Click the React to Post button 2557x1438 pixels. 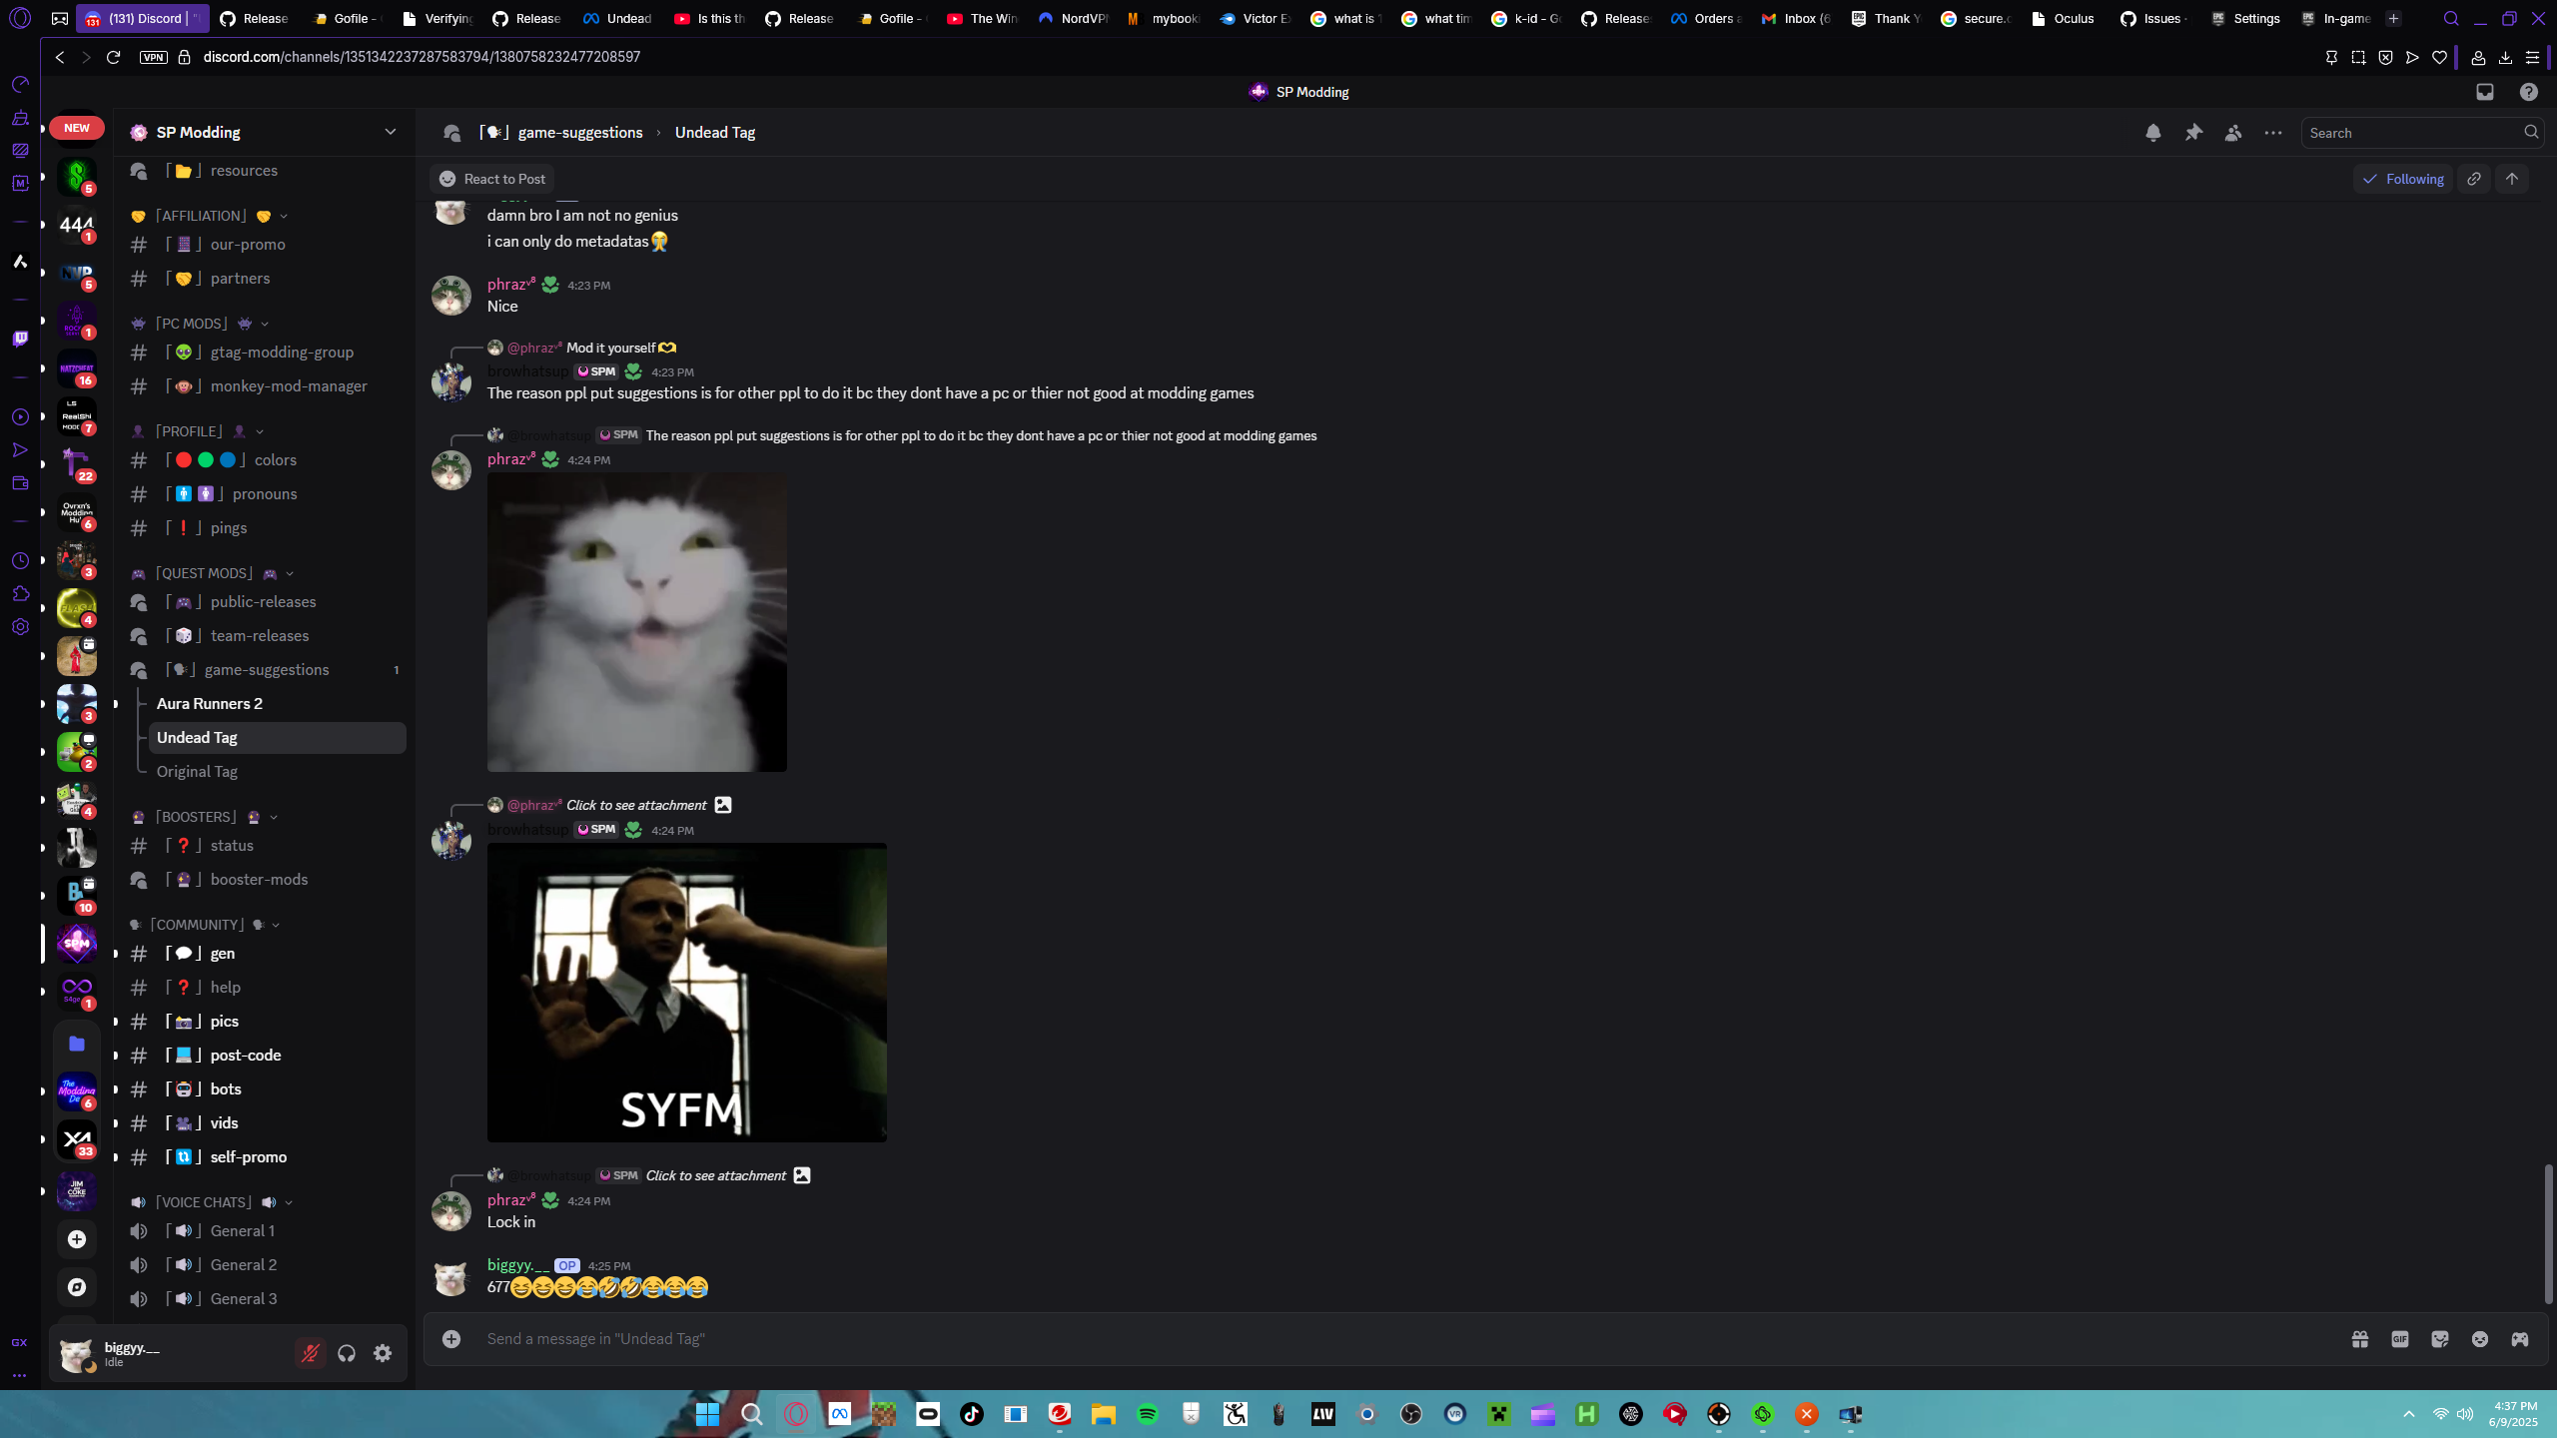492,179
